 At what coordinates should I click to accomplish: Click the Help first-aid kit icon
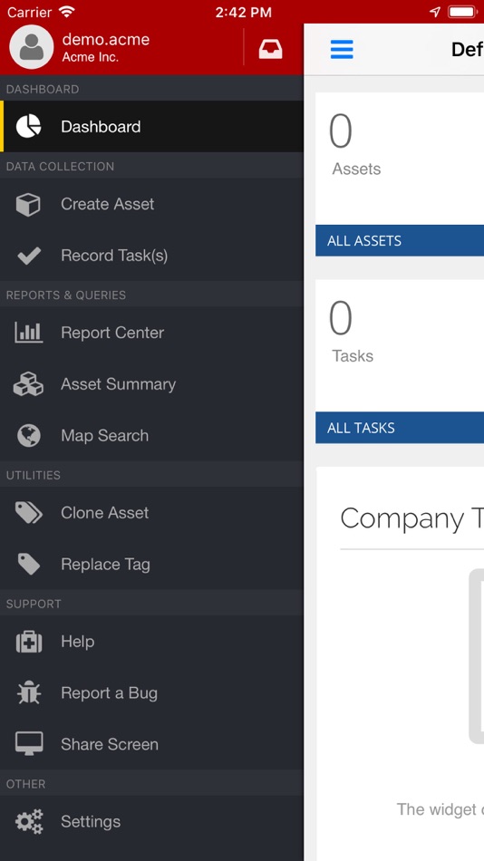point(29,642)
